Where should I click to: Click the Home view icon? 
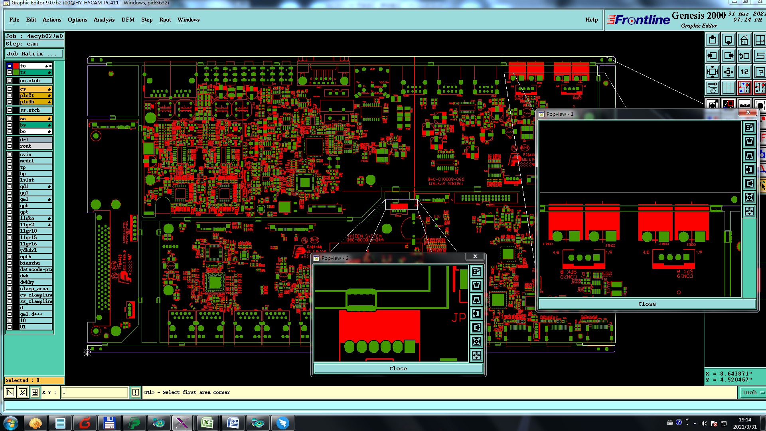[744, 40]
